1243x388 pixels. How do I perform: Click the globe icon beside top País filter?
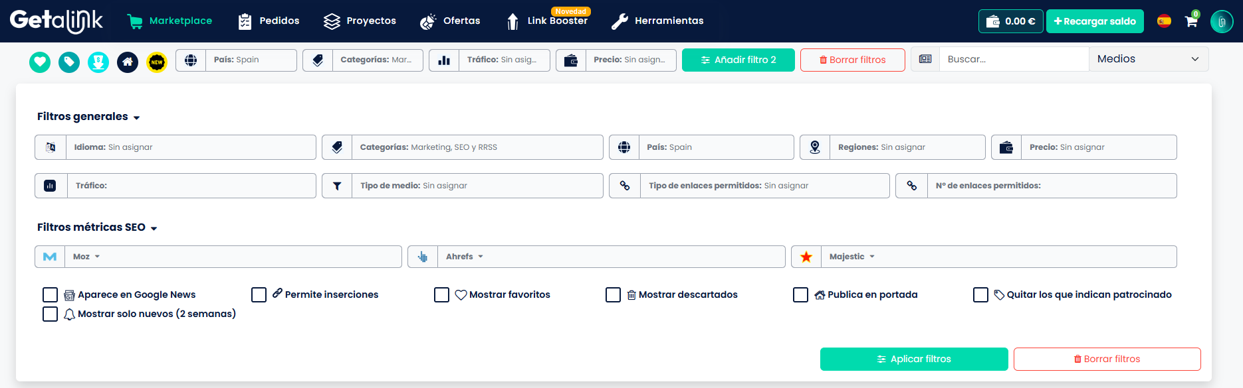[x=191, y=60]
